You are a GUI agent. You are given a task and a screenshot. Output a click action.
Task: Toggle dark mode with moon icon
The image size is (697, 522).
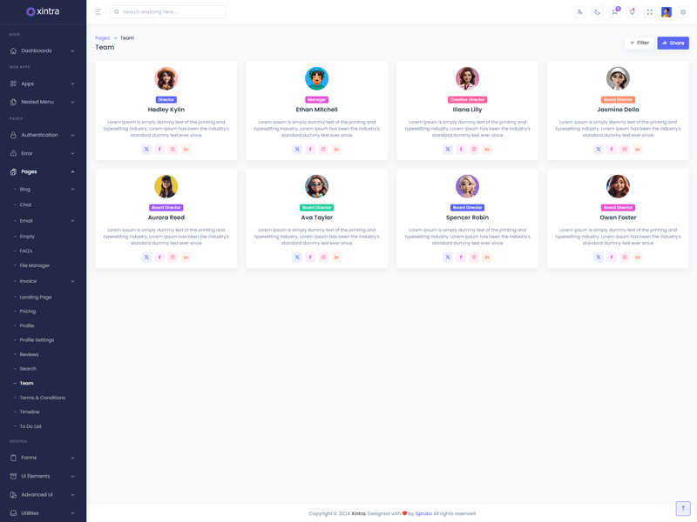(x=597, y=12)
